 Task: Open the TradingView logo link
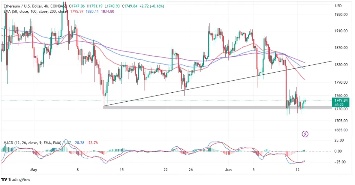coord(16,179)
